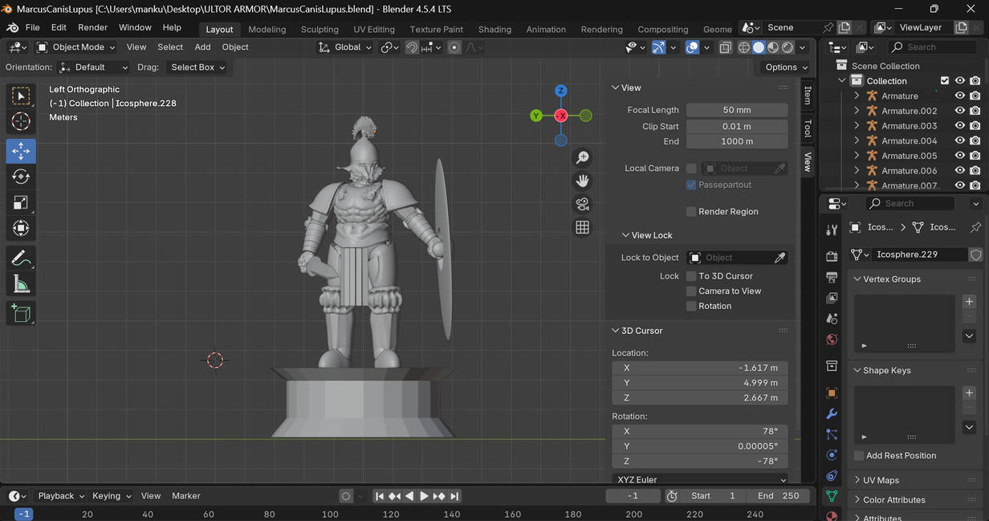Enable Lock Rotation checkbox
The image size is (989, 521).
691,306
